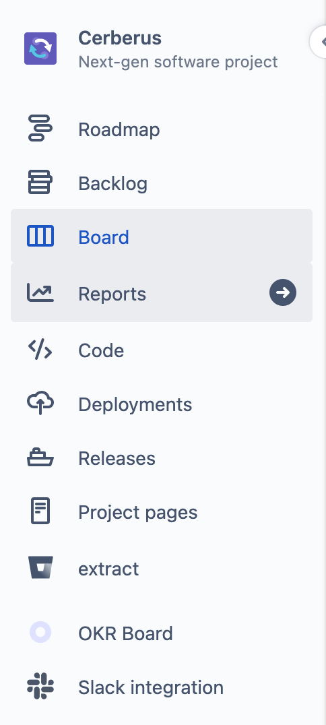
Task: Open the Code menu item
Action: (162, 350)
